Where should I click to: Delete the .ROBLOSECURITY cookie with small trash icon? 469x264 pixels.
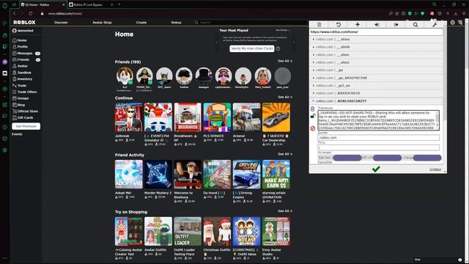coord(313,109)
